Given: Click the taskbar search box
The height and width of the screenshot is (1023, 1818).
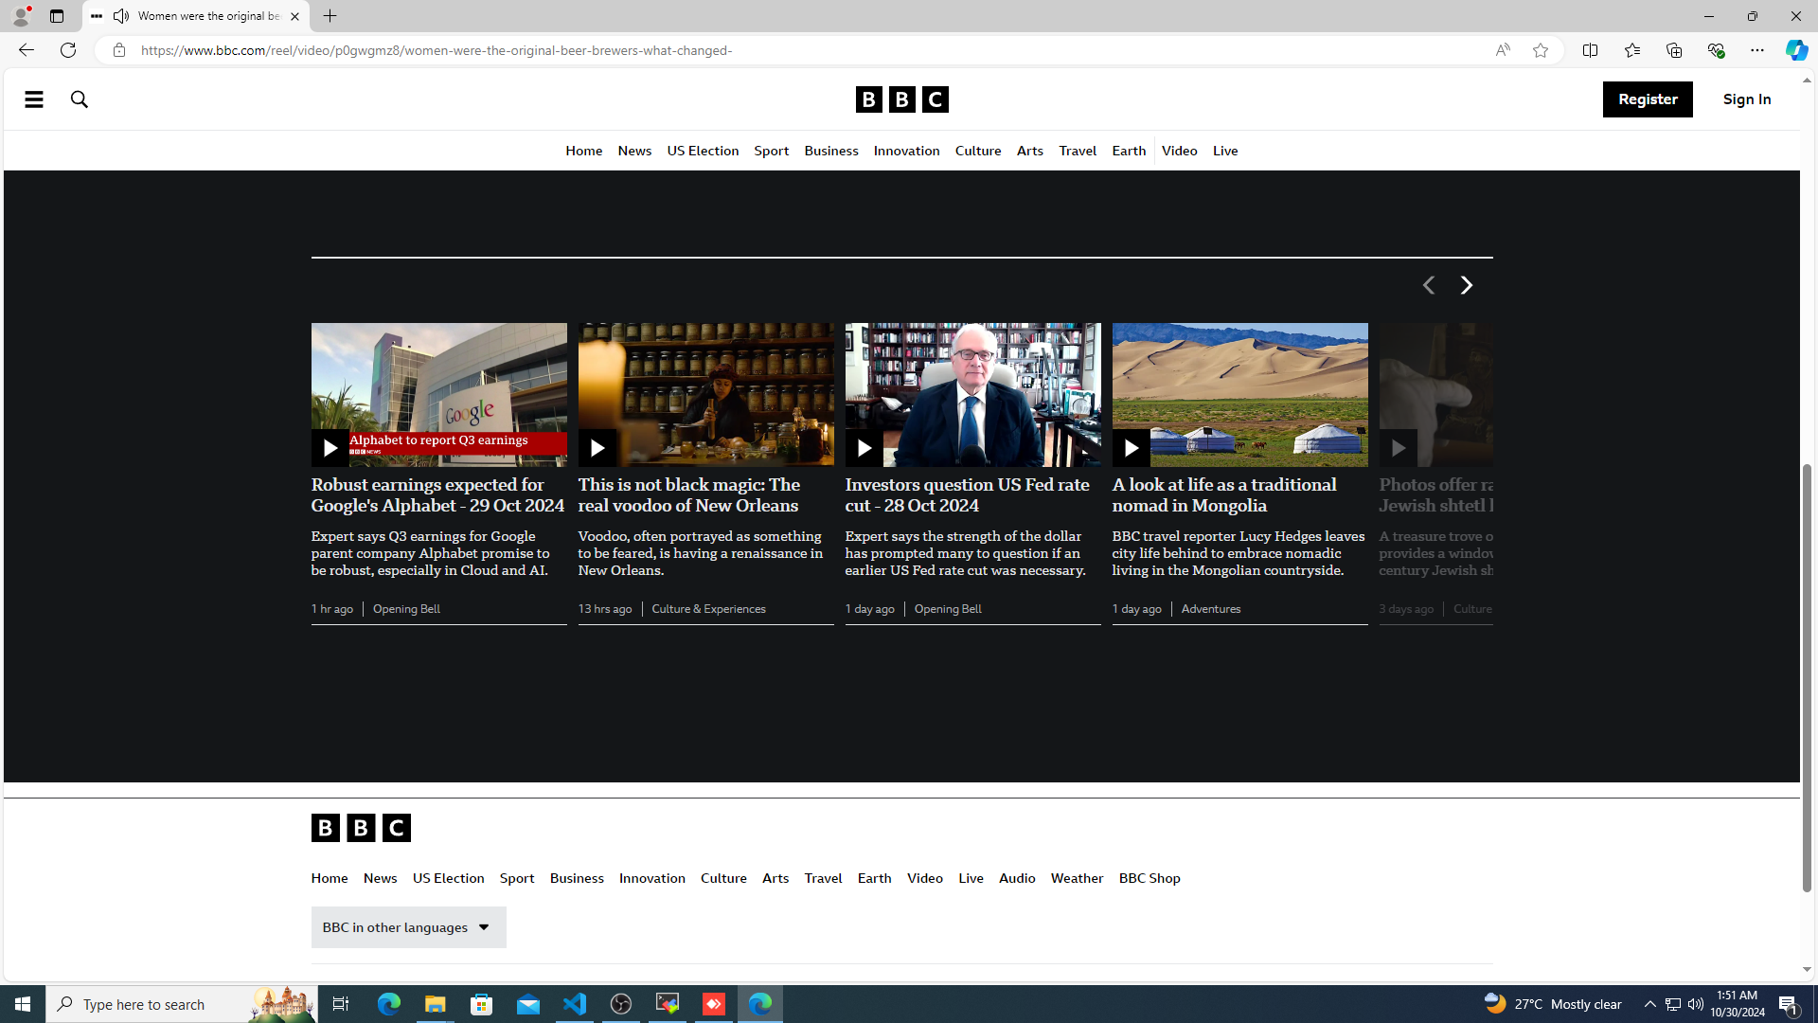Looking at the screenshot, I should (181, 1004).
